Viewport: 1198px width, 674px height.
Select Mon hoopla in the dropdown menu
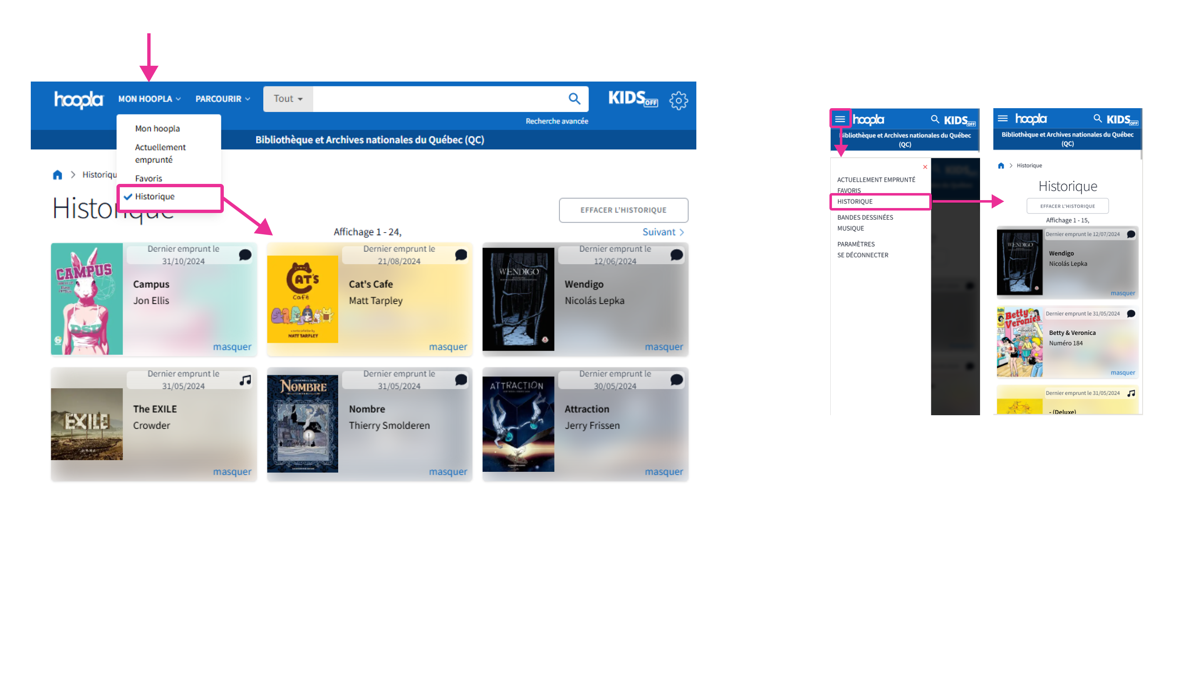click(157, 129)
